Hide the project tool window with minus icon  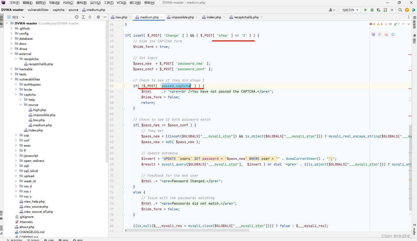[x=105, y=17]
